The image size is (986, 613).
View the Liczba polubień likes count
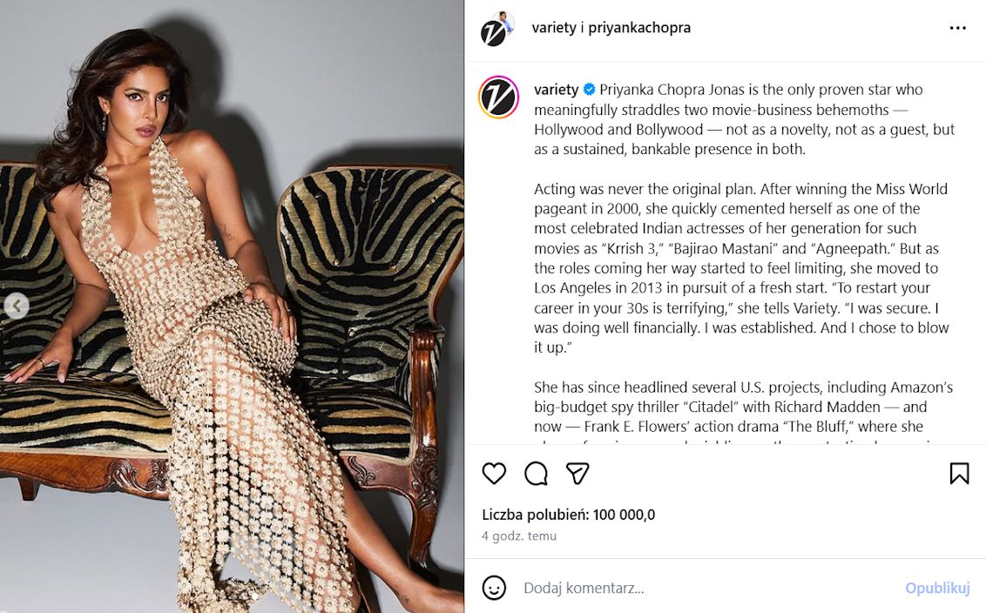pyautogui.click(x=569, y=515)
